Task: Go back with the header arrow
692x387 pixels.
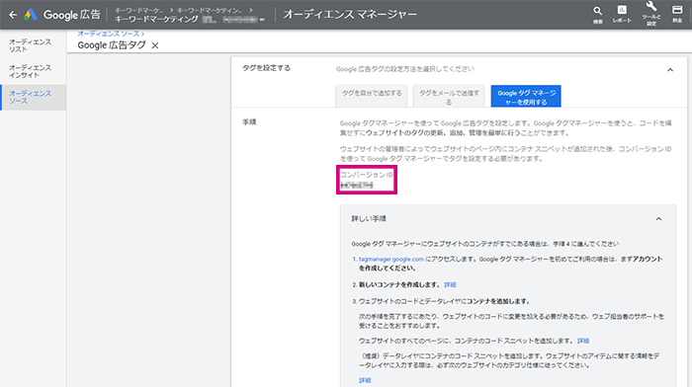Action: tap(13, 15)
